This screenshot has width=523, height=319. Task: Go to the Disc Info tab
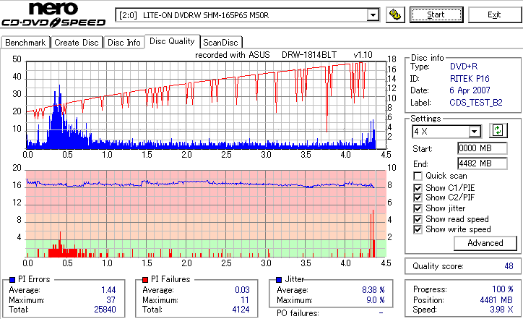(124, 43)
